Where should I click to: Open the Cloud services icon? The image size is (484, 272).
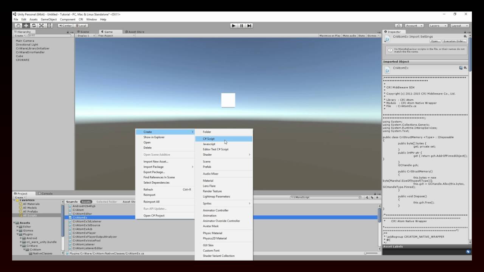coord(399,26)
